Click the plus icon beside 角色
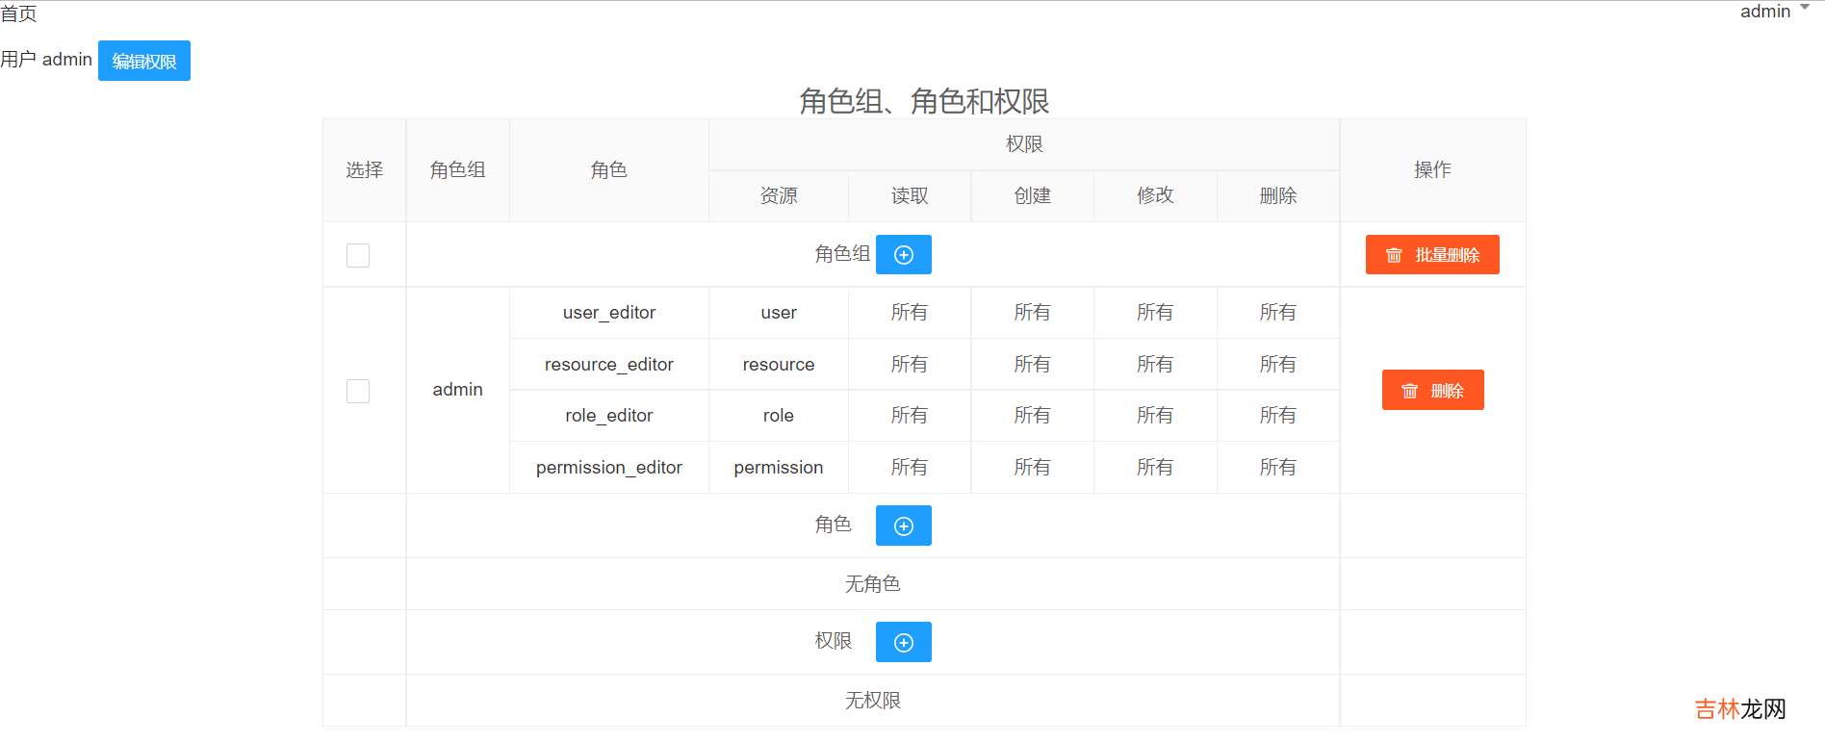The width and height of the screenshot is (1825, 743). [903, 526]
